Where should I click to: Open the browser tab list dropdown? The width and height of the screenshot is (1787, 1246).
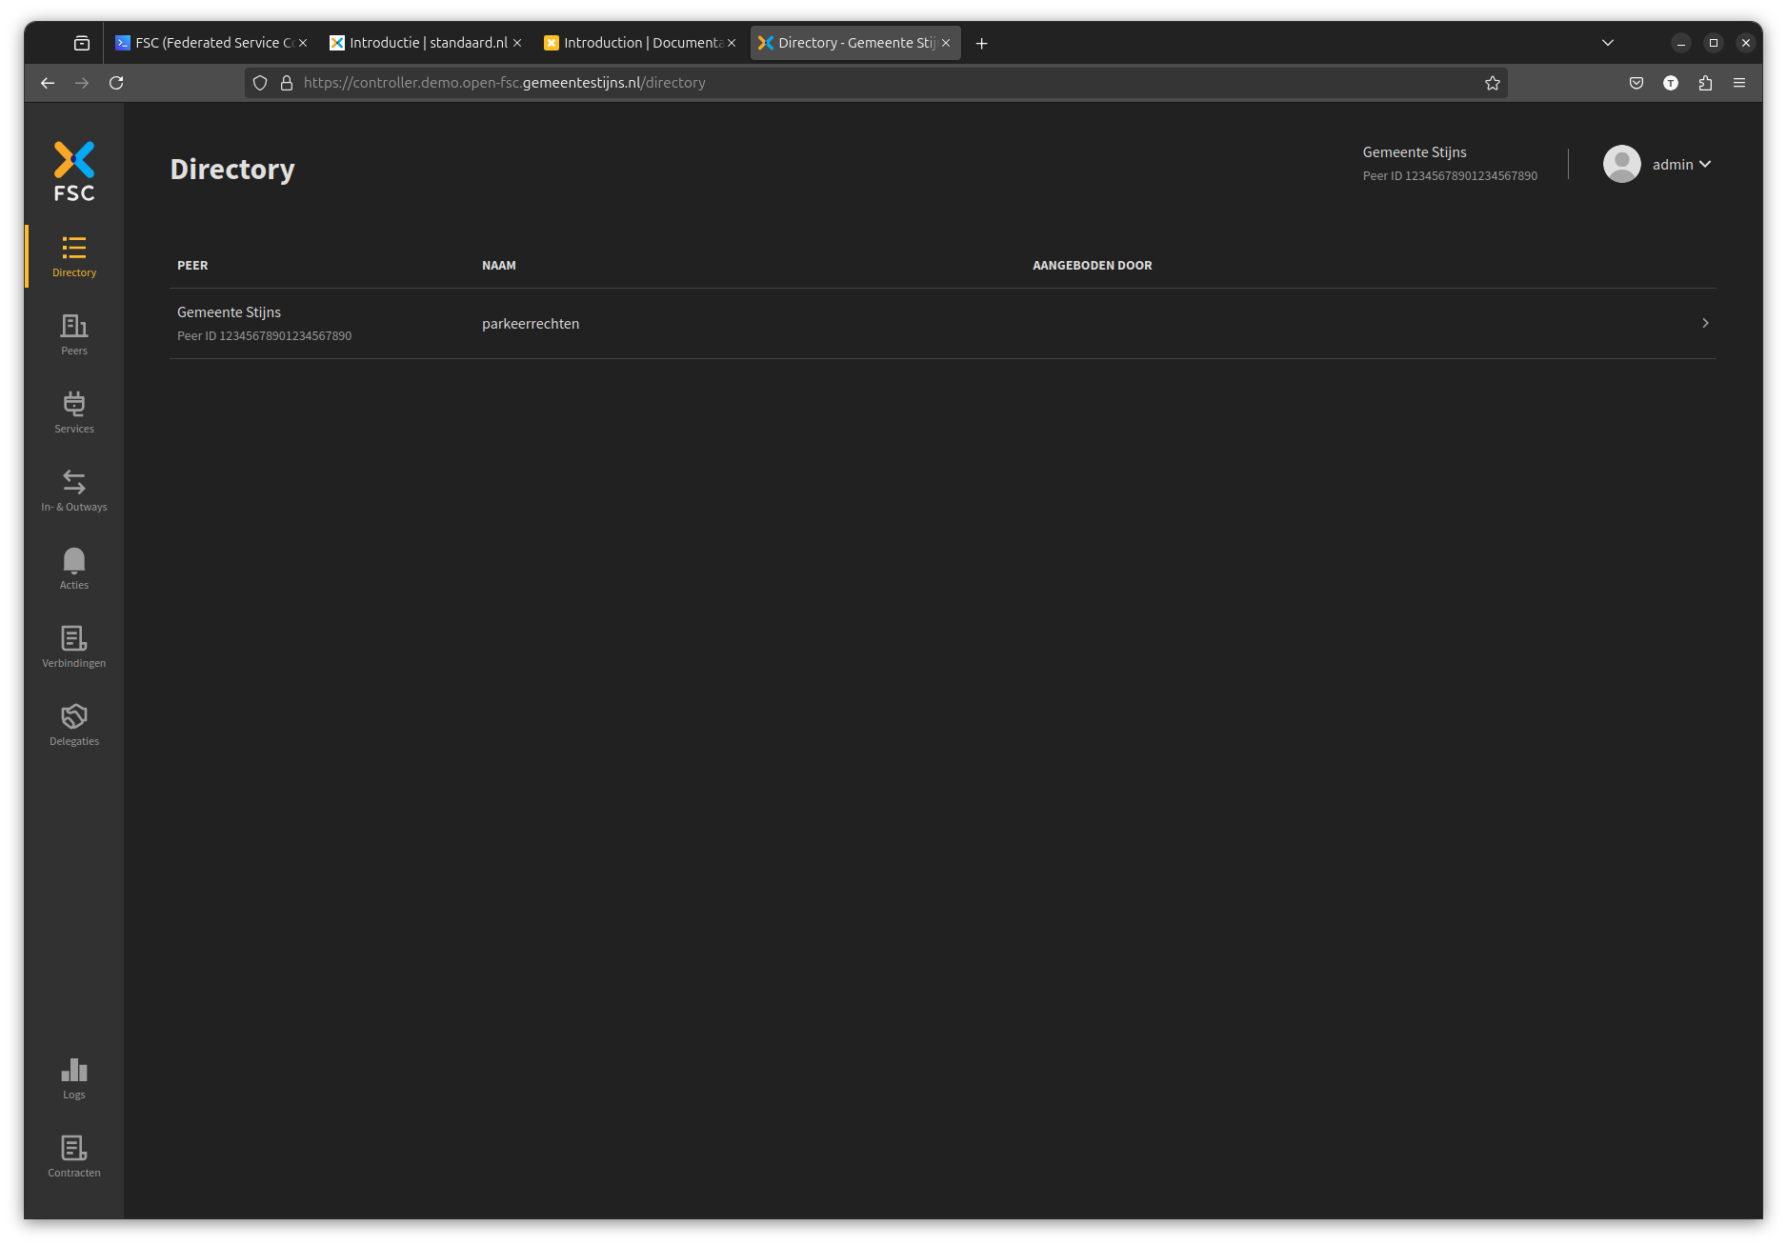pos(1608,43)
